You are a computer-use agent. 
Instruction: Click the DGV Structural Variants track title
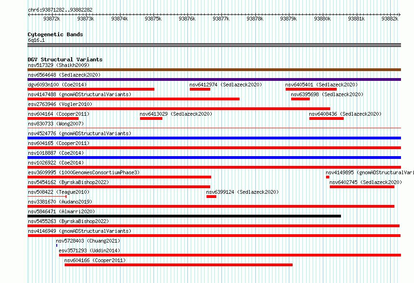[x=65, y=59]
